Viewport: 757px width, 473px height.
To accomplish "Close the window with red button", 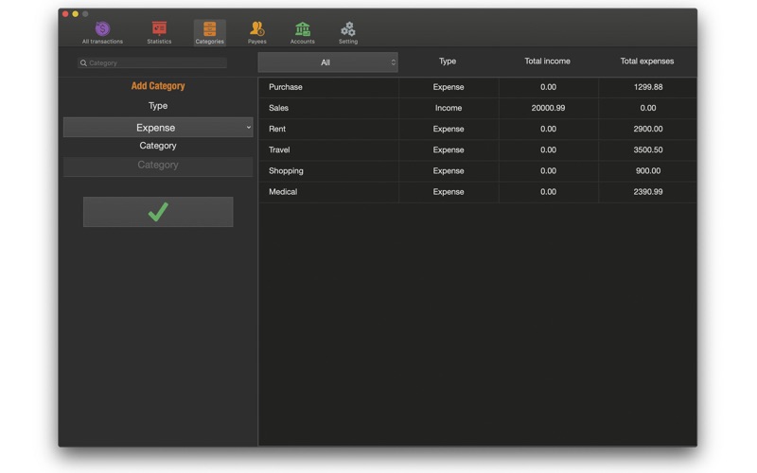I will [65, 14].
